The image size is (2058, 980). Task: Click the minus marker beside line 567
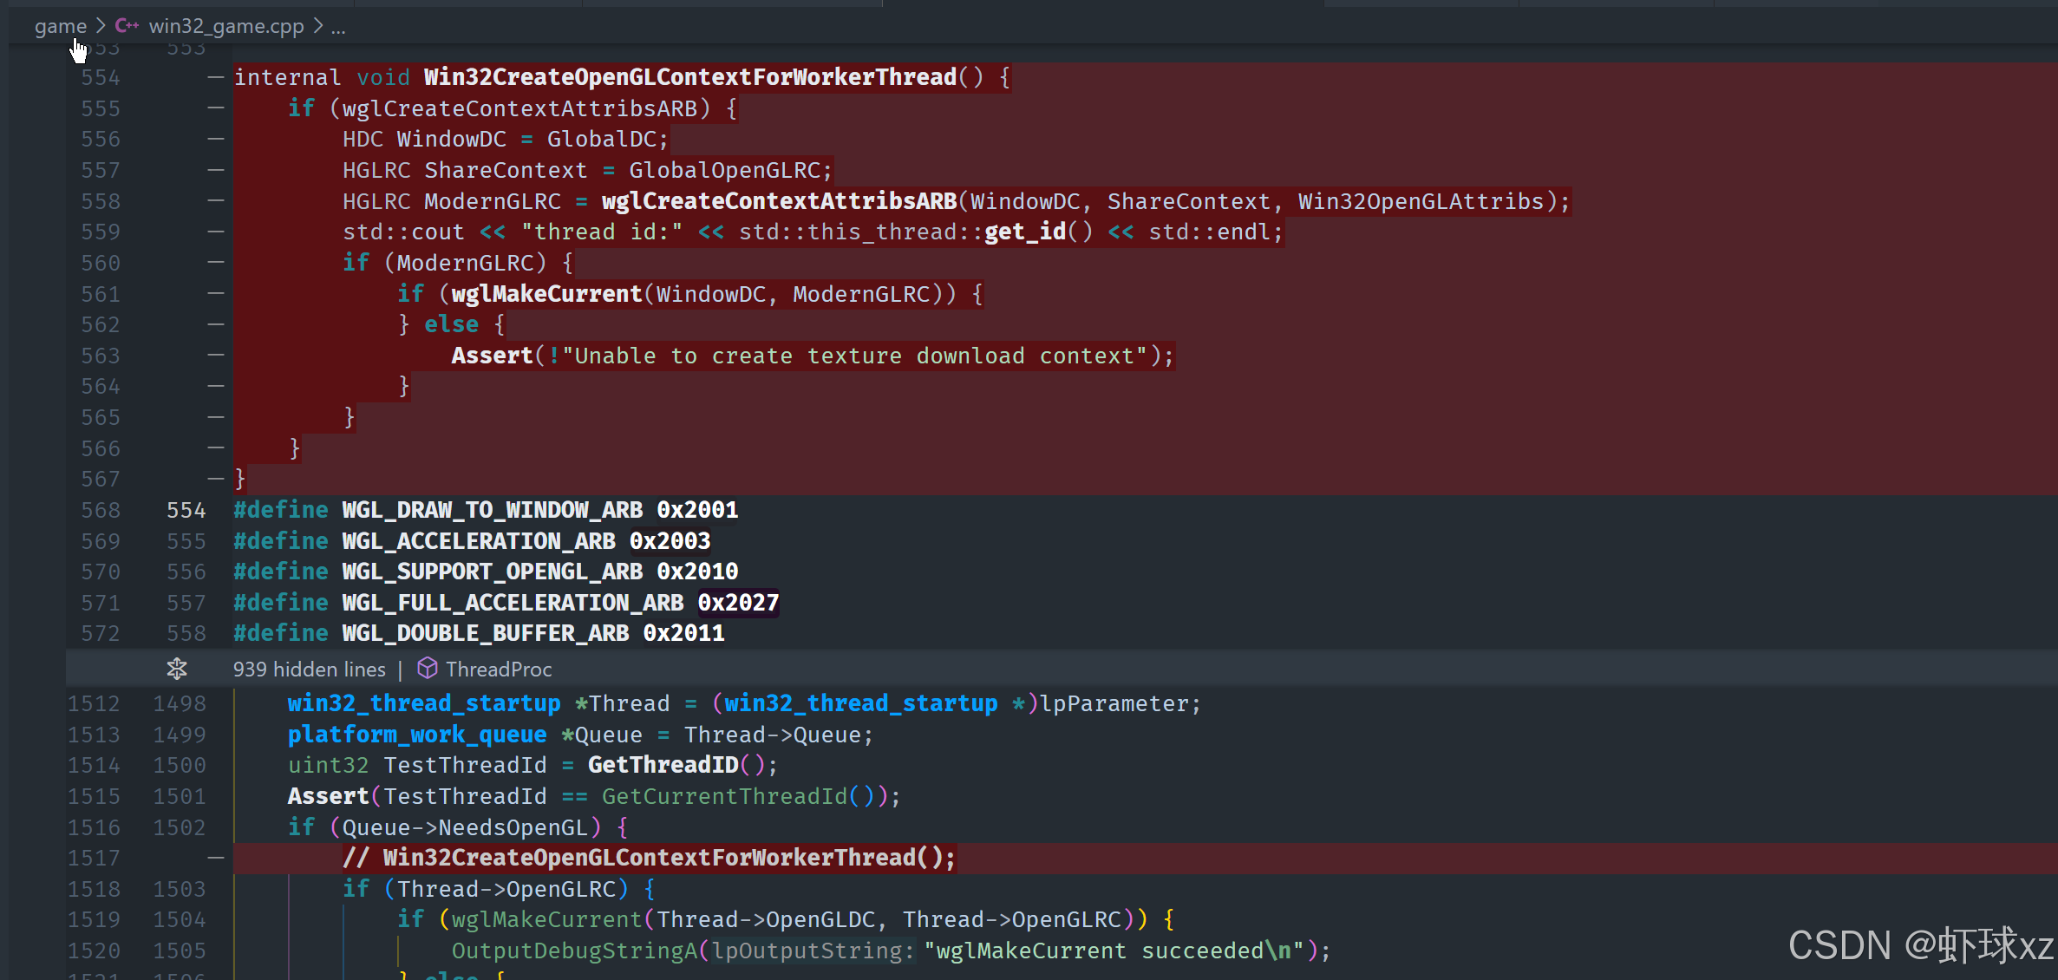(216, 479)
